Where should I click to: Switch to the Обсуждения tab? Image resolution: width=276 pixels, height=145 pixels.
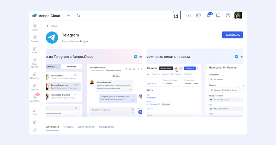86,127
